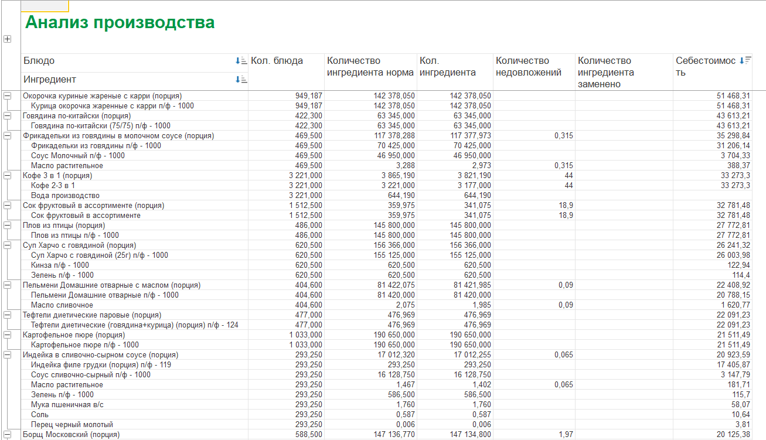Click the sort icon in the Блюдо header
Viewport: 766px width, 440px height.
[241, 61]
